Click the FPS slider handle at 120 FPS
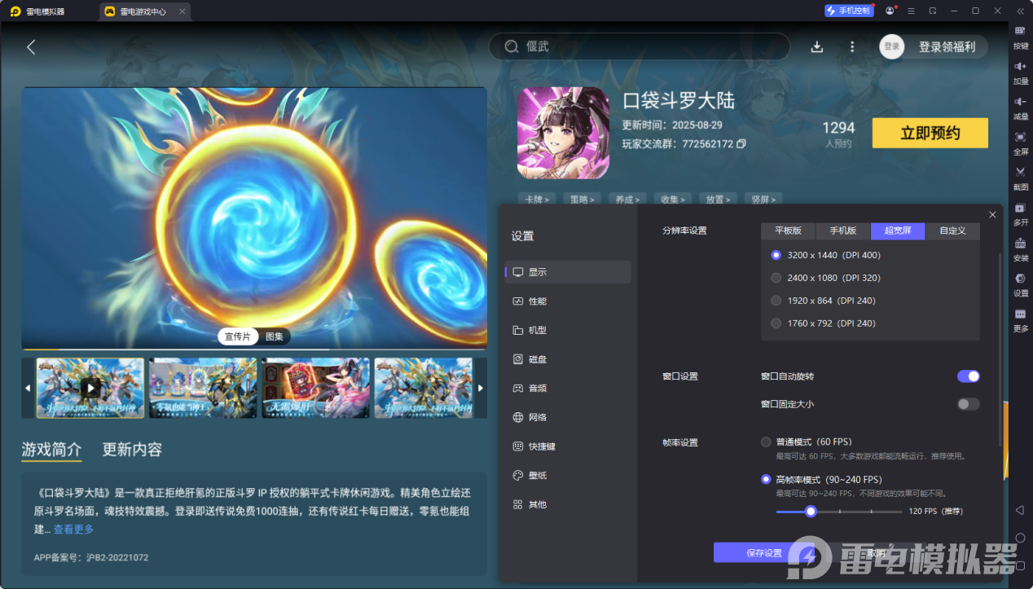The height and width of the screenshot is (589, 1033). pos(811,512)
